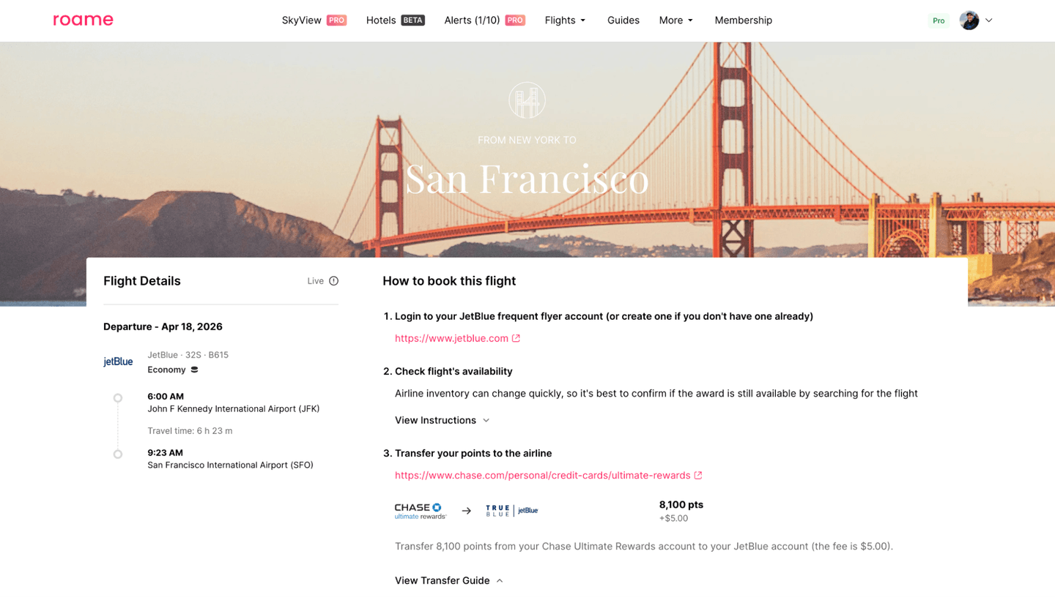Click the Live status info icon

click(334, 280)
